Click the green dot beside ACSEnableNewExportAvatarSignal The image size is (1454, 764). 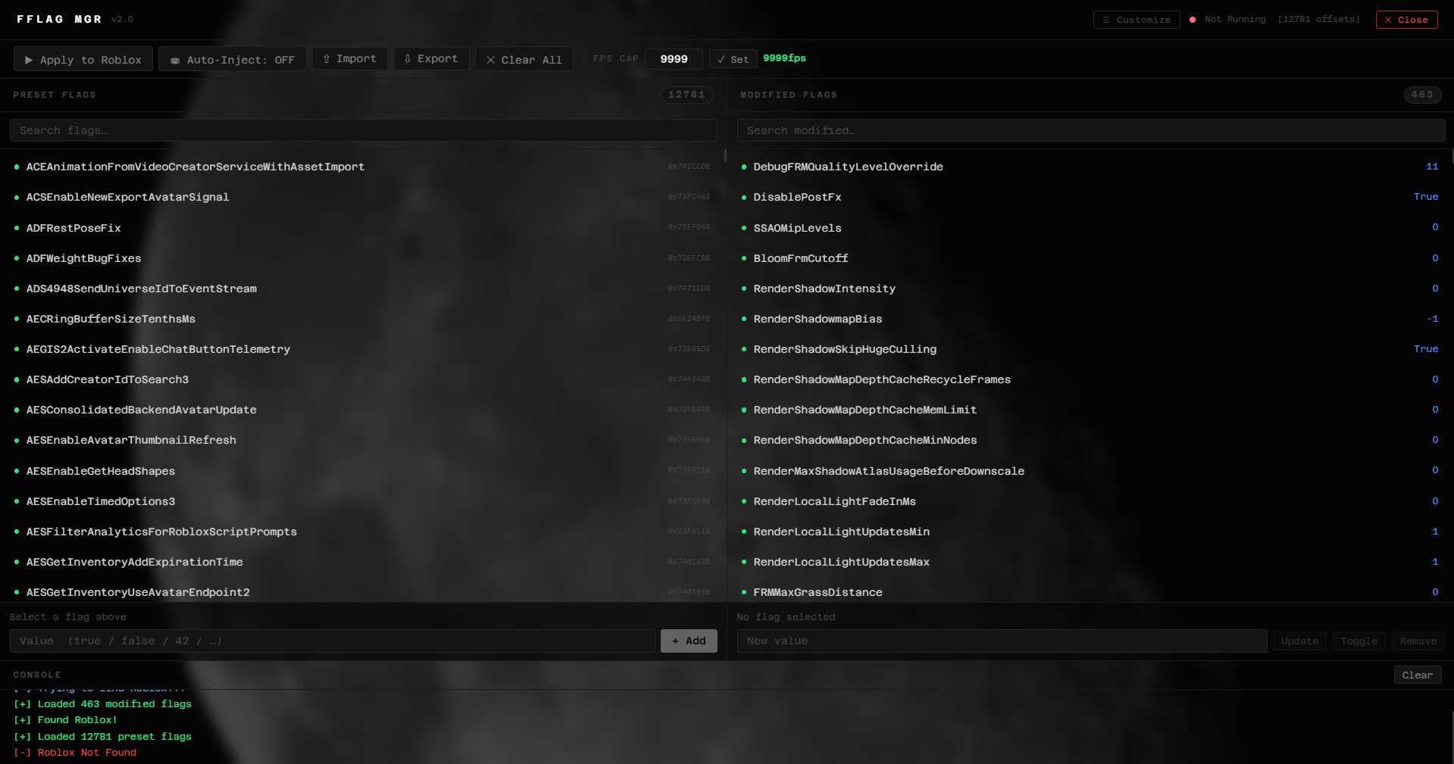[x=16, y=198]
